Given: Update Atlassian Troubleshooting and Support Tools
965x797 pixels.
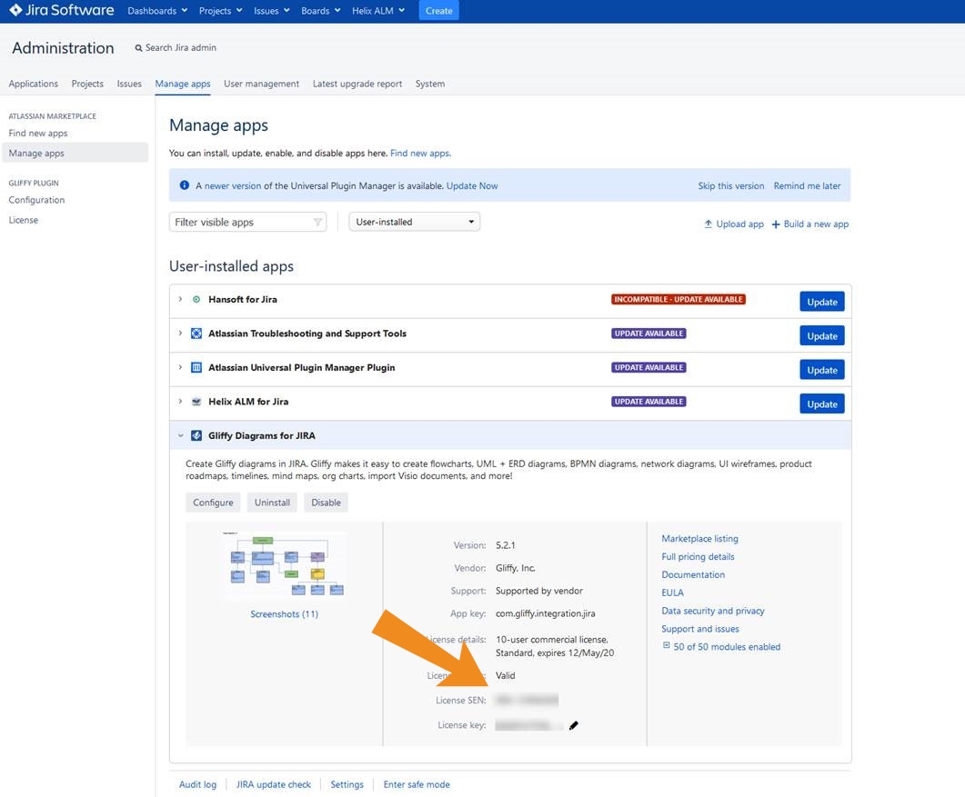Looking at the screenshot, I should point(822,335).
